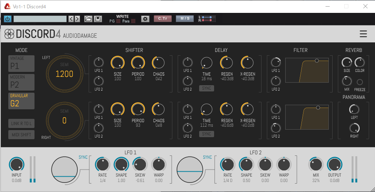Select Granular G2 mode
The width and height of the screenshot is (375, 192).
(x=21, y=101)
